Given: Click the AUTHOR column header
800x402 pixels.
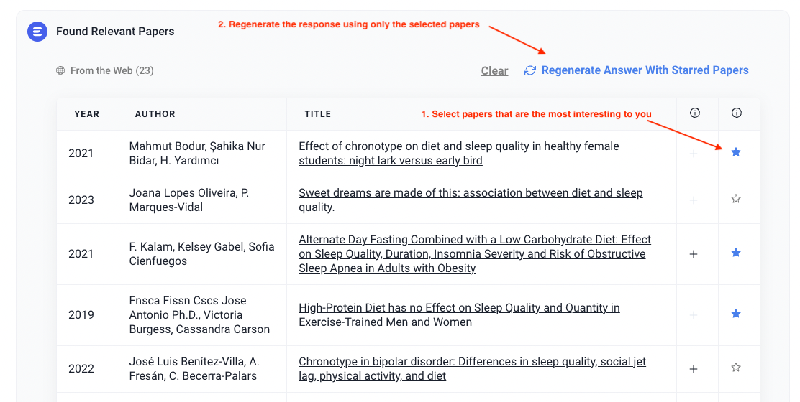Looking at the screenshot, I should coord(155,114).
